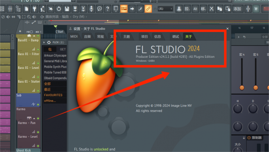Click the scissors cut icon
The width and height of the screenshot is (269, 152).
(212, 9)
